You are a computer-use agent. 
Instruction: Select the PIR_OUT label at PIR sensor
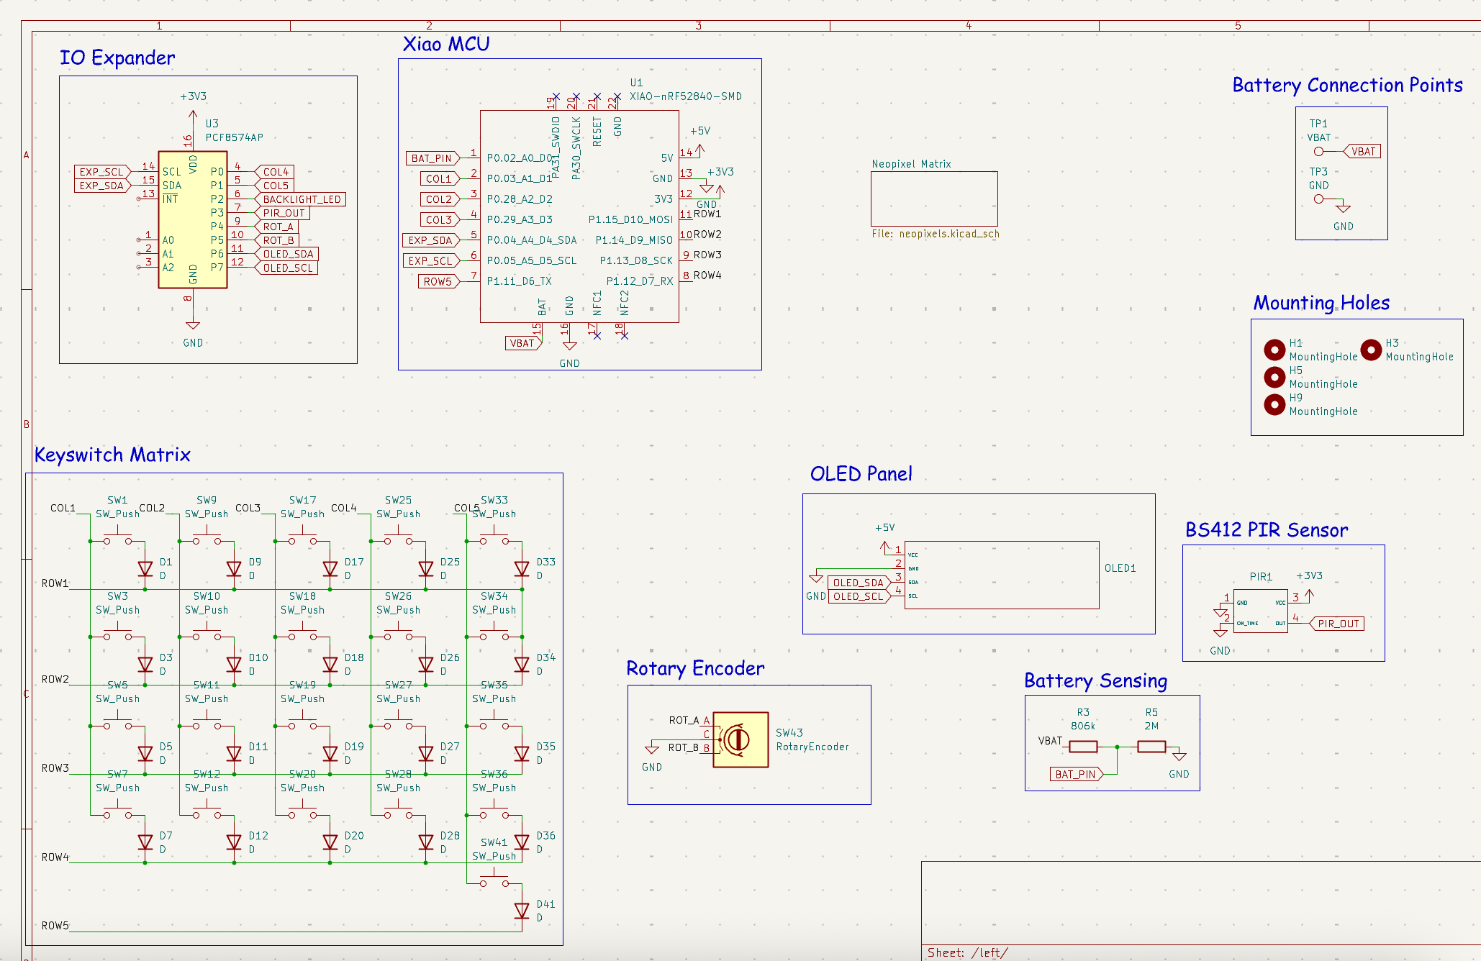pyautogui.click(x=1337, y=624)
